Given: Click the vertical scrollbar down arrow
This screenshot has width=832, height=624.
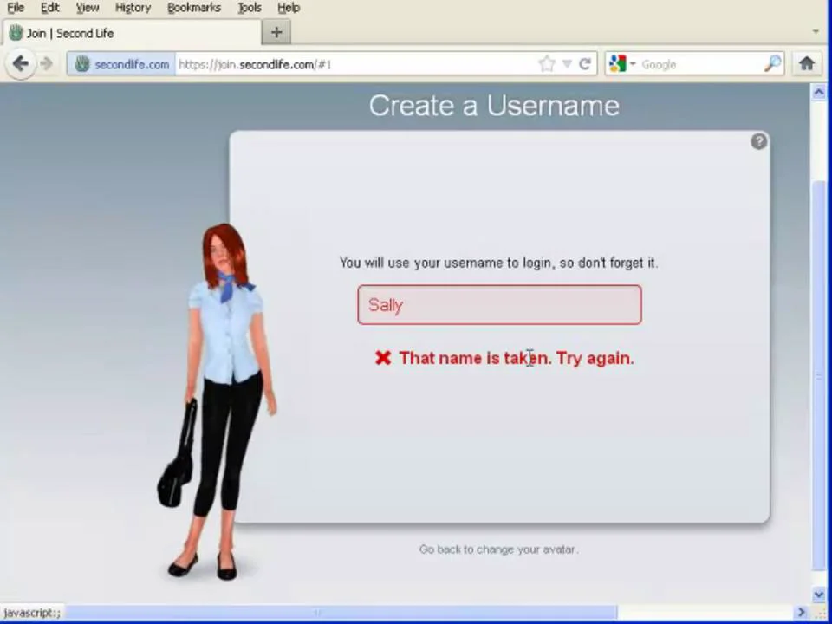Looking at the screenshot, I should (x=819, y=595).
